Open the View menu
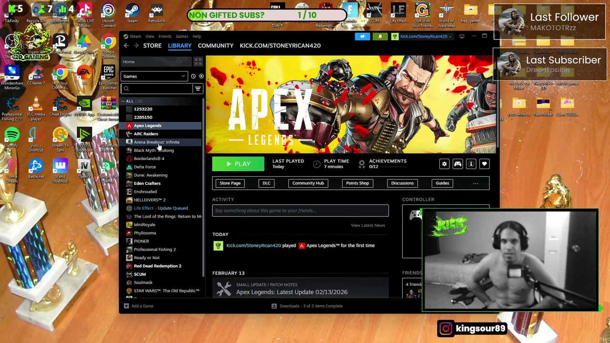610x343 pixels. tap(150, 36)
